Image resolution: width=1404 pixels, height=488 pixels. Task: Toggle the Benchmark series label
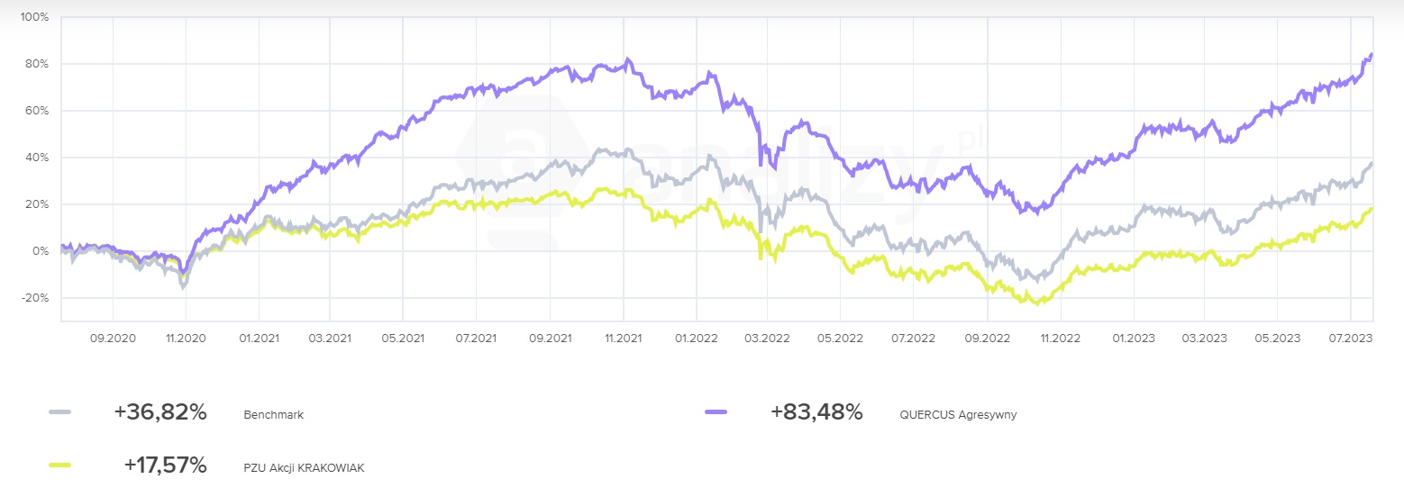coord(273,415)
